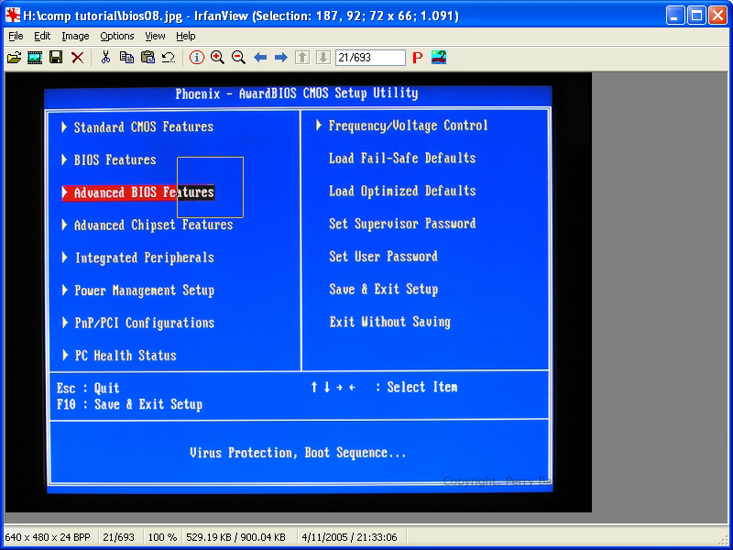733x550 pixels.
Task: Click the 'PC Health Status' text
Action: pyautogui.click(x=126, y=356)
